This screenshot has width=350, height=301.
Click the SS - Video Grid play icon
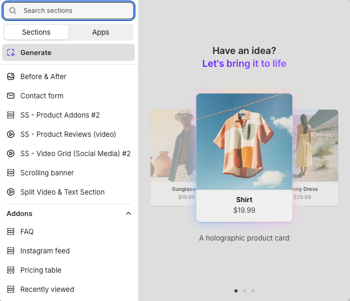[11, 153]
